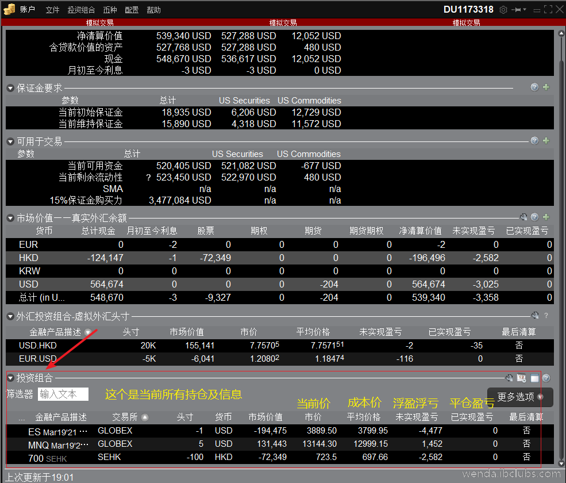Open the 投资组合 menu in menu bar

pos(81,10)
